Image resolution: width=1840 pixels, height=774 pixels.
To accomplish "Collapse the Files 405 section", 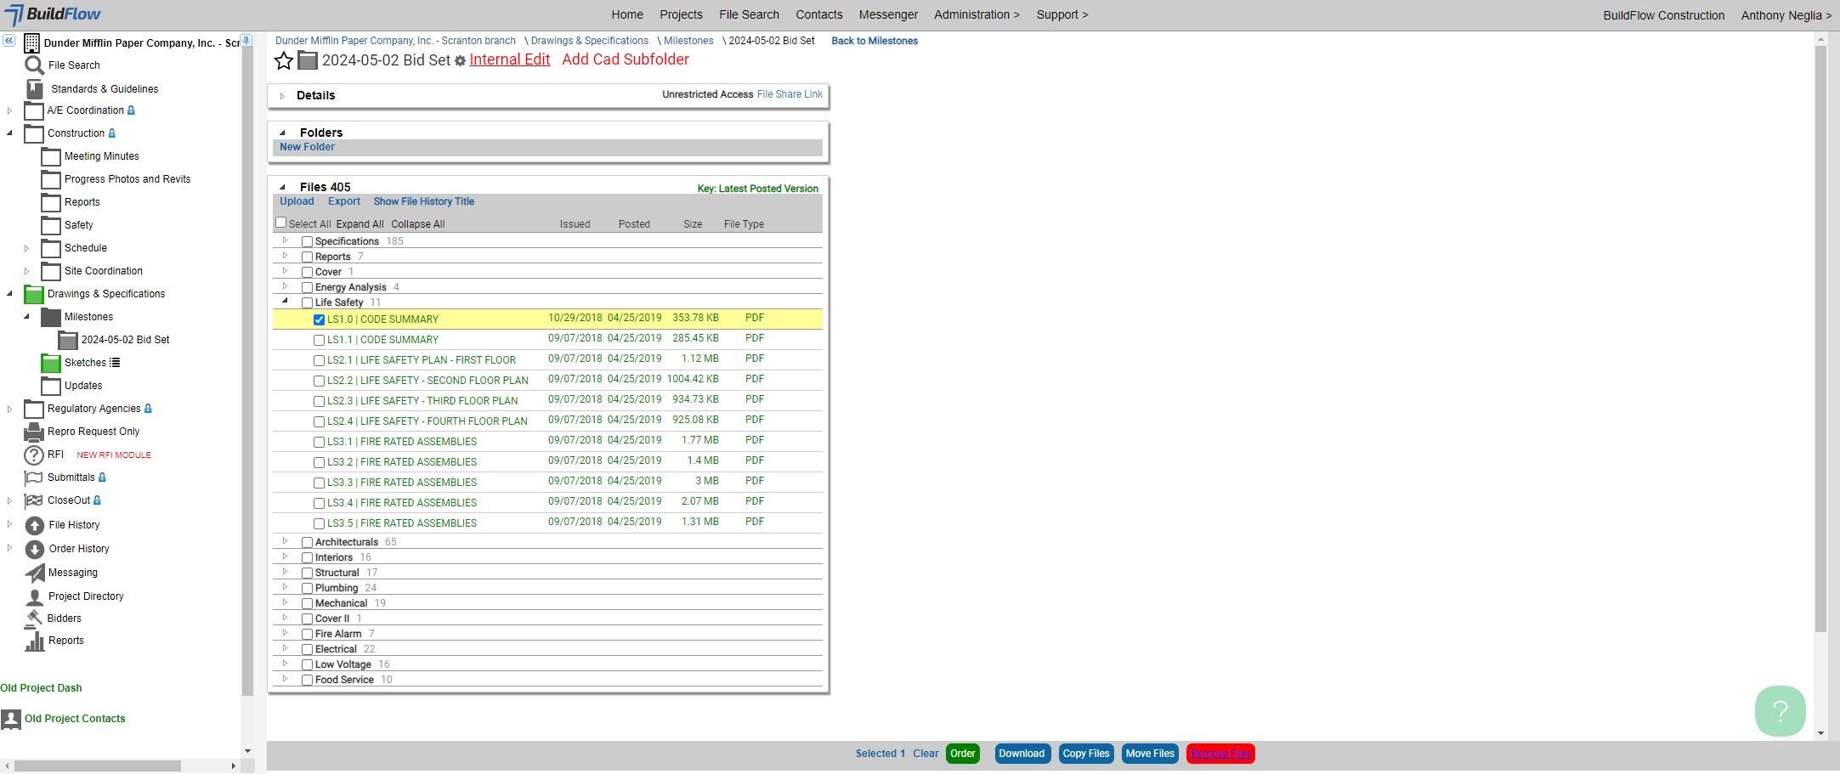I will (x=282, y=188).
